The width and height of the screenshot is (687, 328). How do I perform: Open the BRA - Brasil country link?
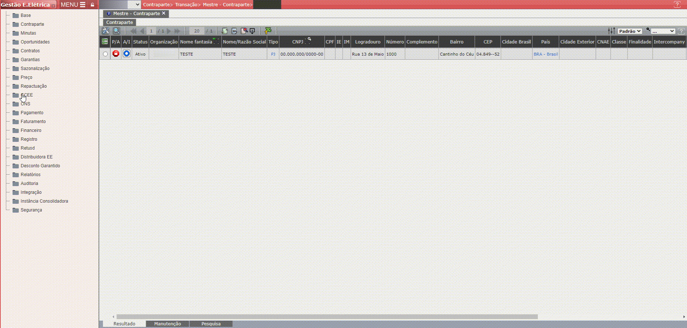point(545,54)
